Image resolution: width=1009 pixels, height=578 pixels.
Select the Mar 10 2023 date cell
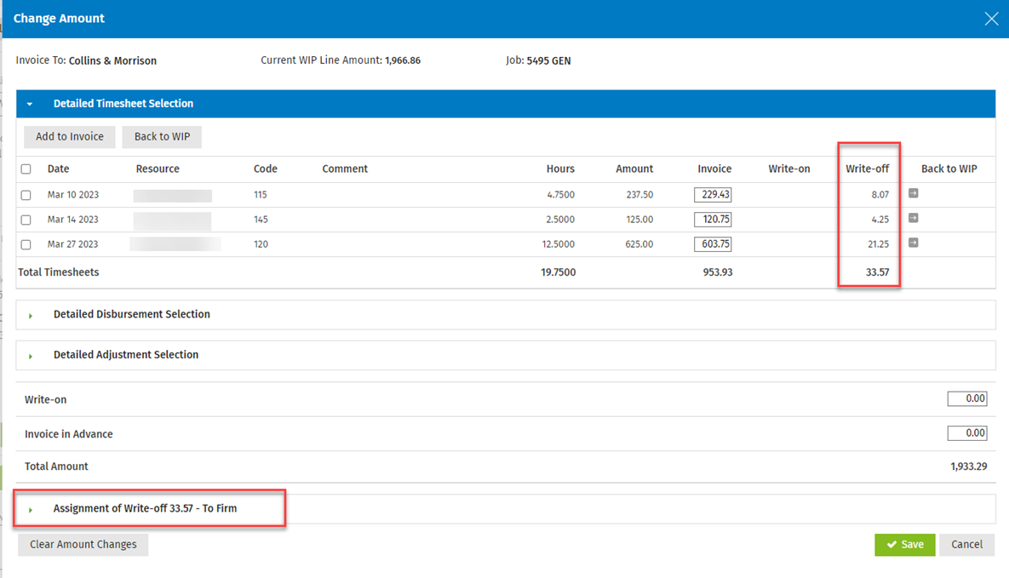tap(72, 194)
